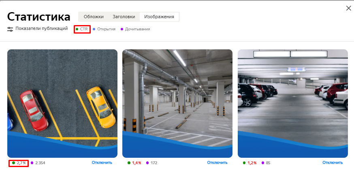Image resolution: width=354 pixels, height=180 pixels.
Task: Open the empty underground garage thumbnail
Action: tap(177, 103)
